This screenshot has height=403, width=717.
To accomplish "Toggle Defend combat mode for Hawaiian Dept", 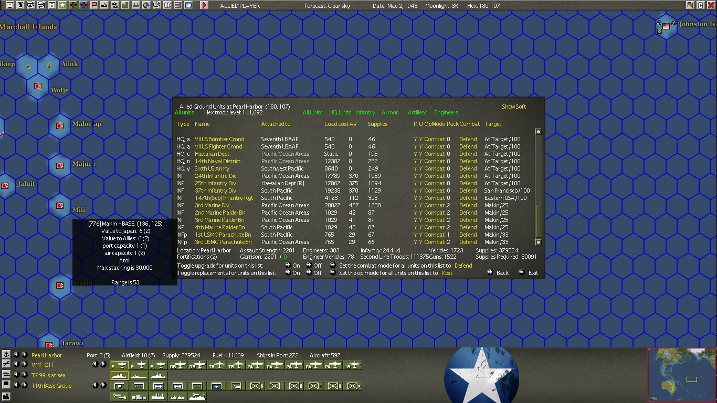I will coord(468,154).
